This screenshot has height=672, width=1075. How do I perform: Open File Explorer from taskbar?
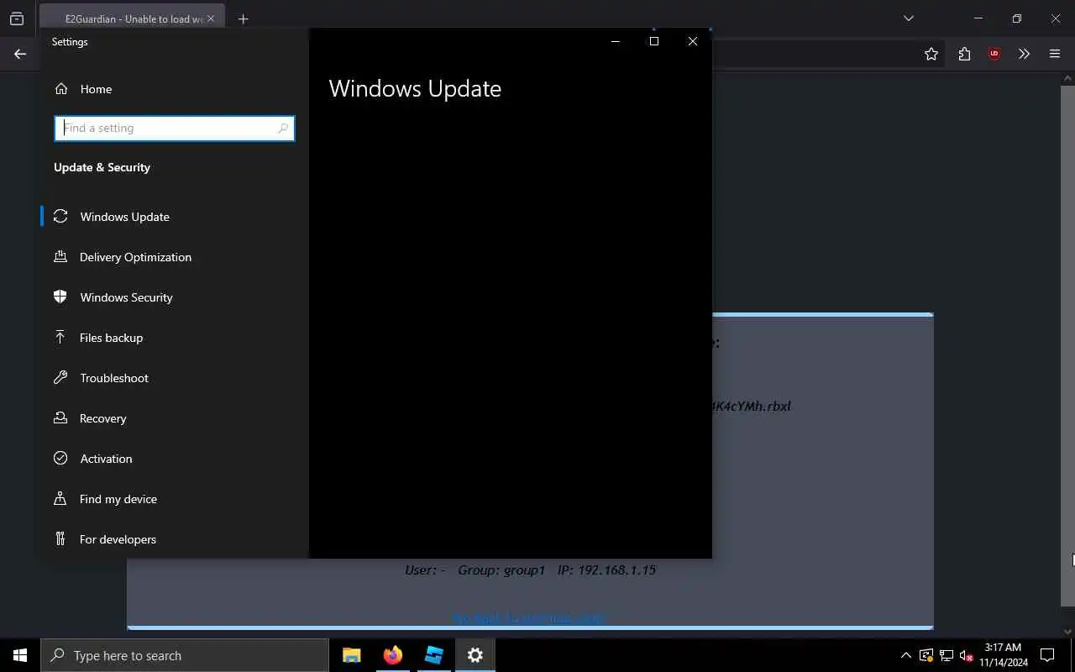pos(352,655)
